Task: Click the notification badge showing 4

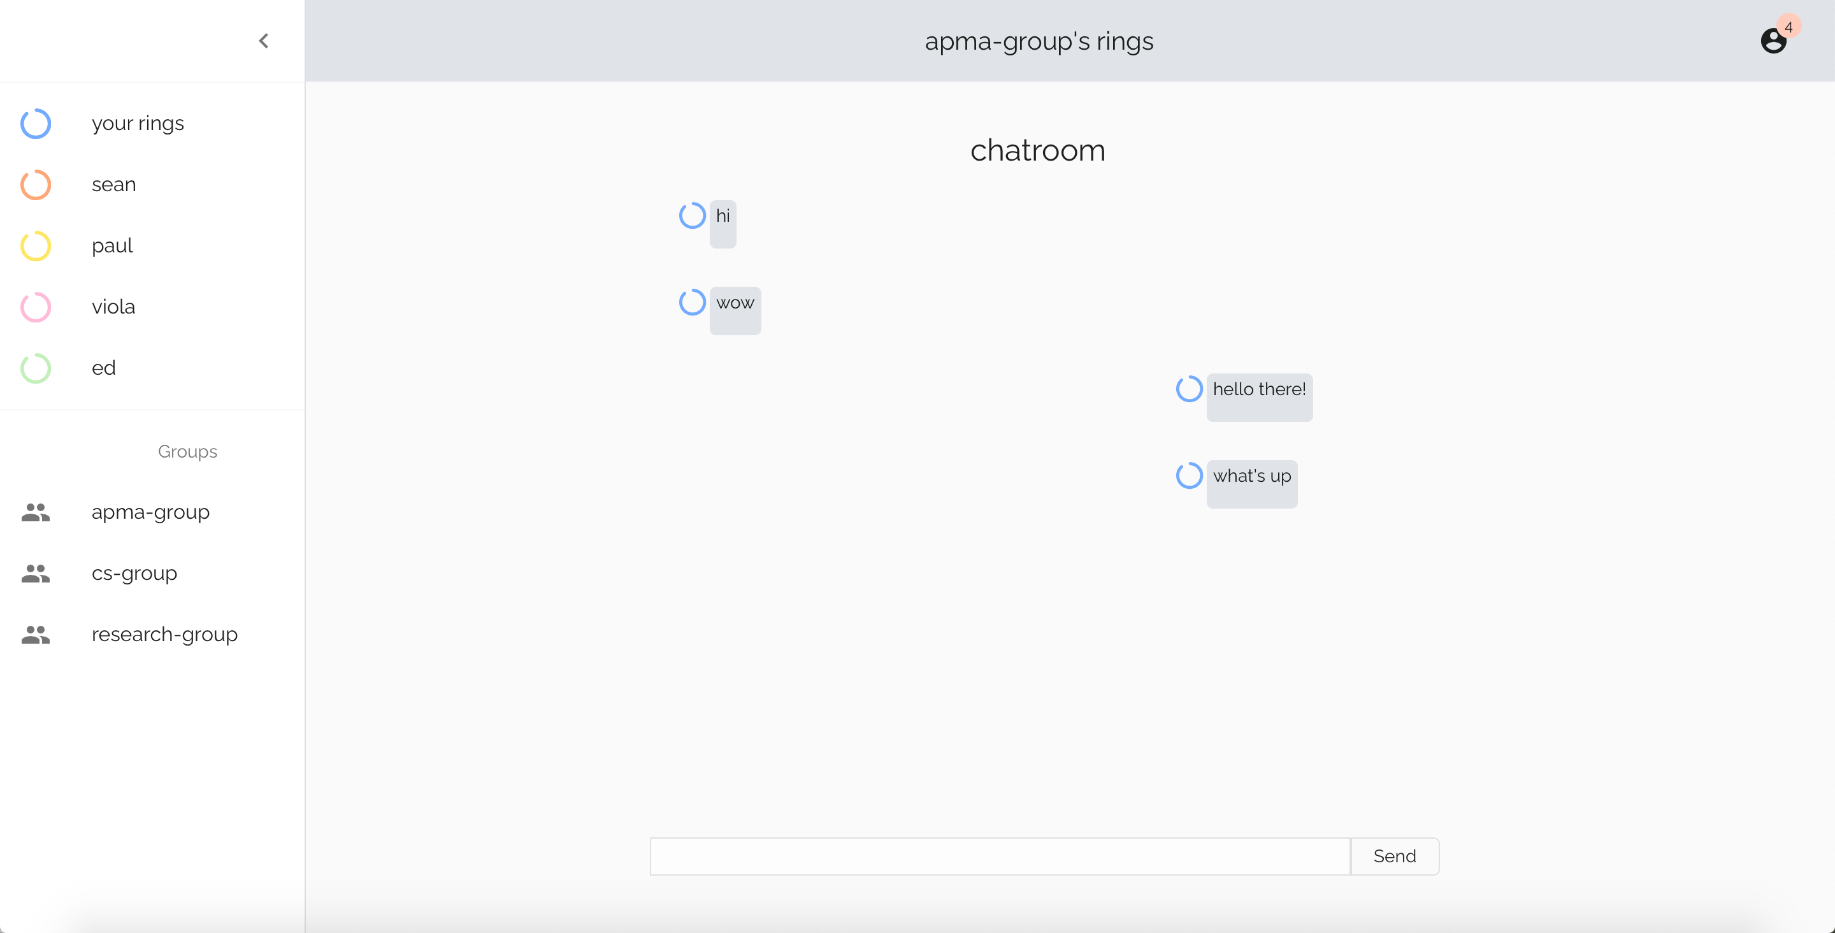Action: pyautogui.click(x=1788, y=26)
